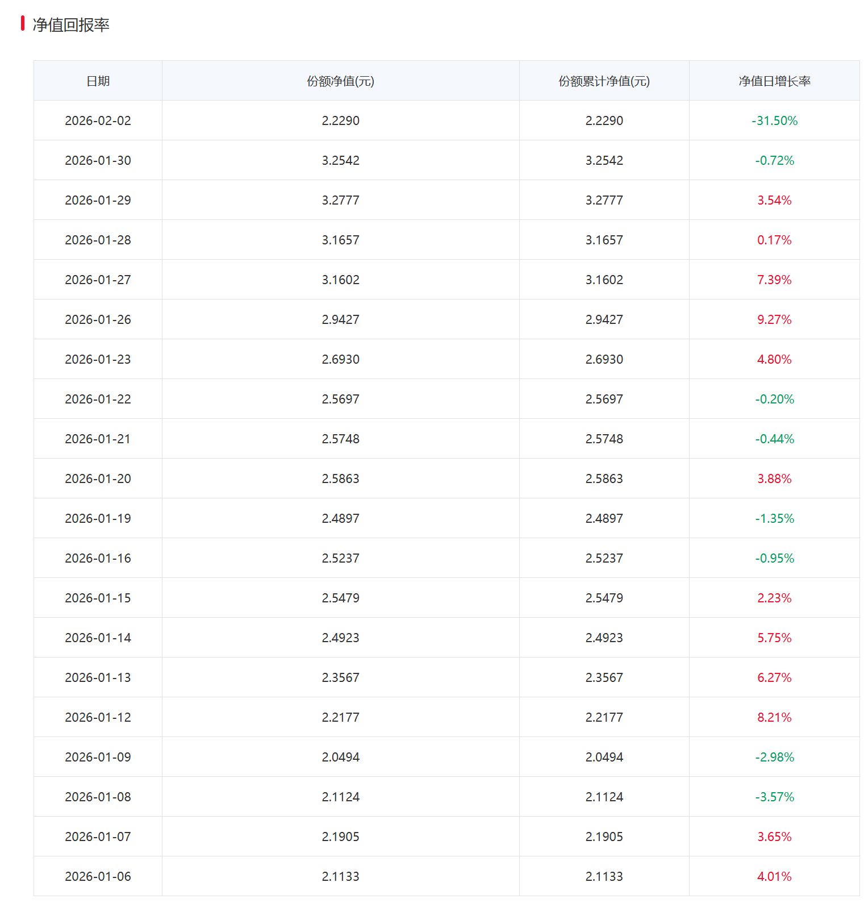864x903 pixels.
Task: Click the 份额累计净值(元) column header
Action: pos(604,81)
